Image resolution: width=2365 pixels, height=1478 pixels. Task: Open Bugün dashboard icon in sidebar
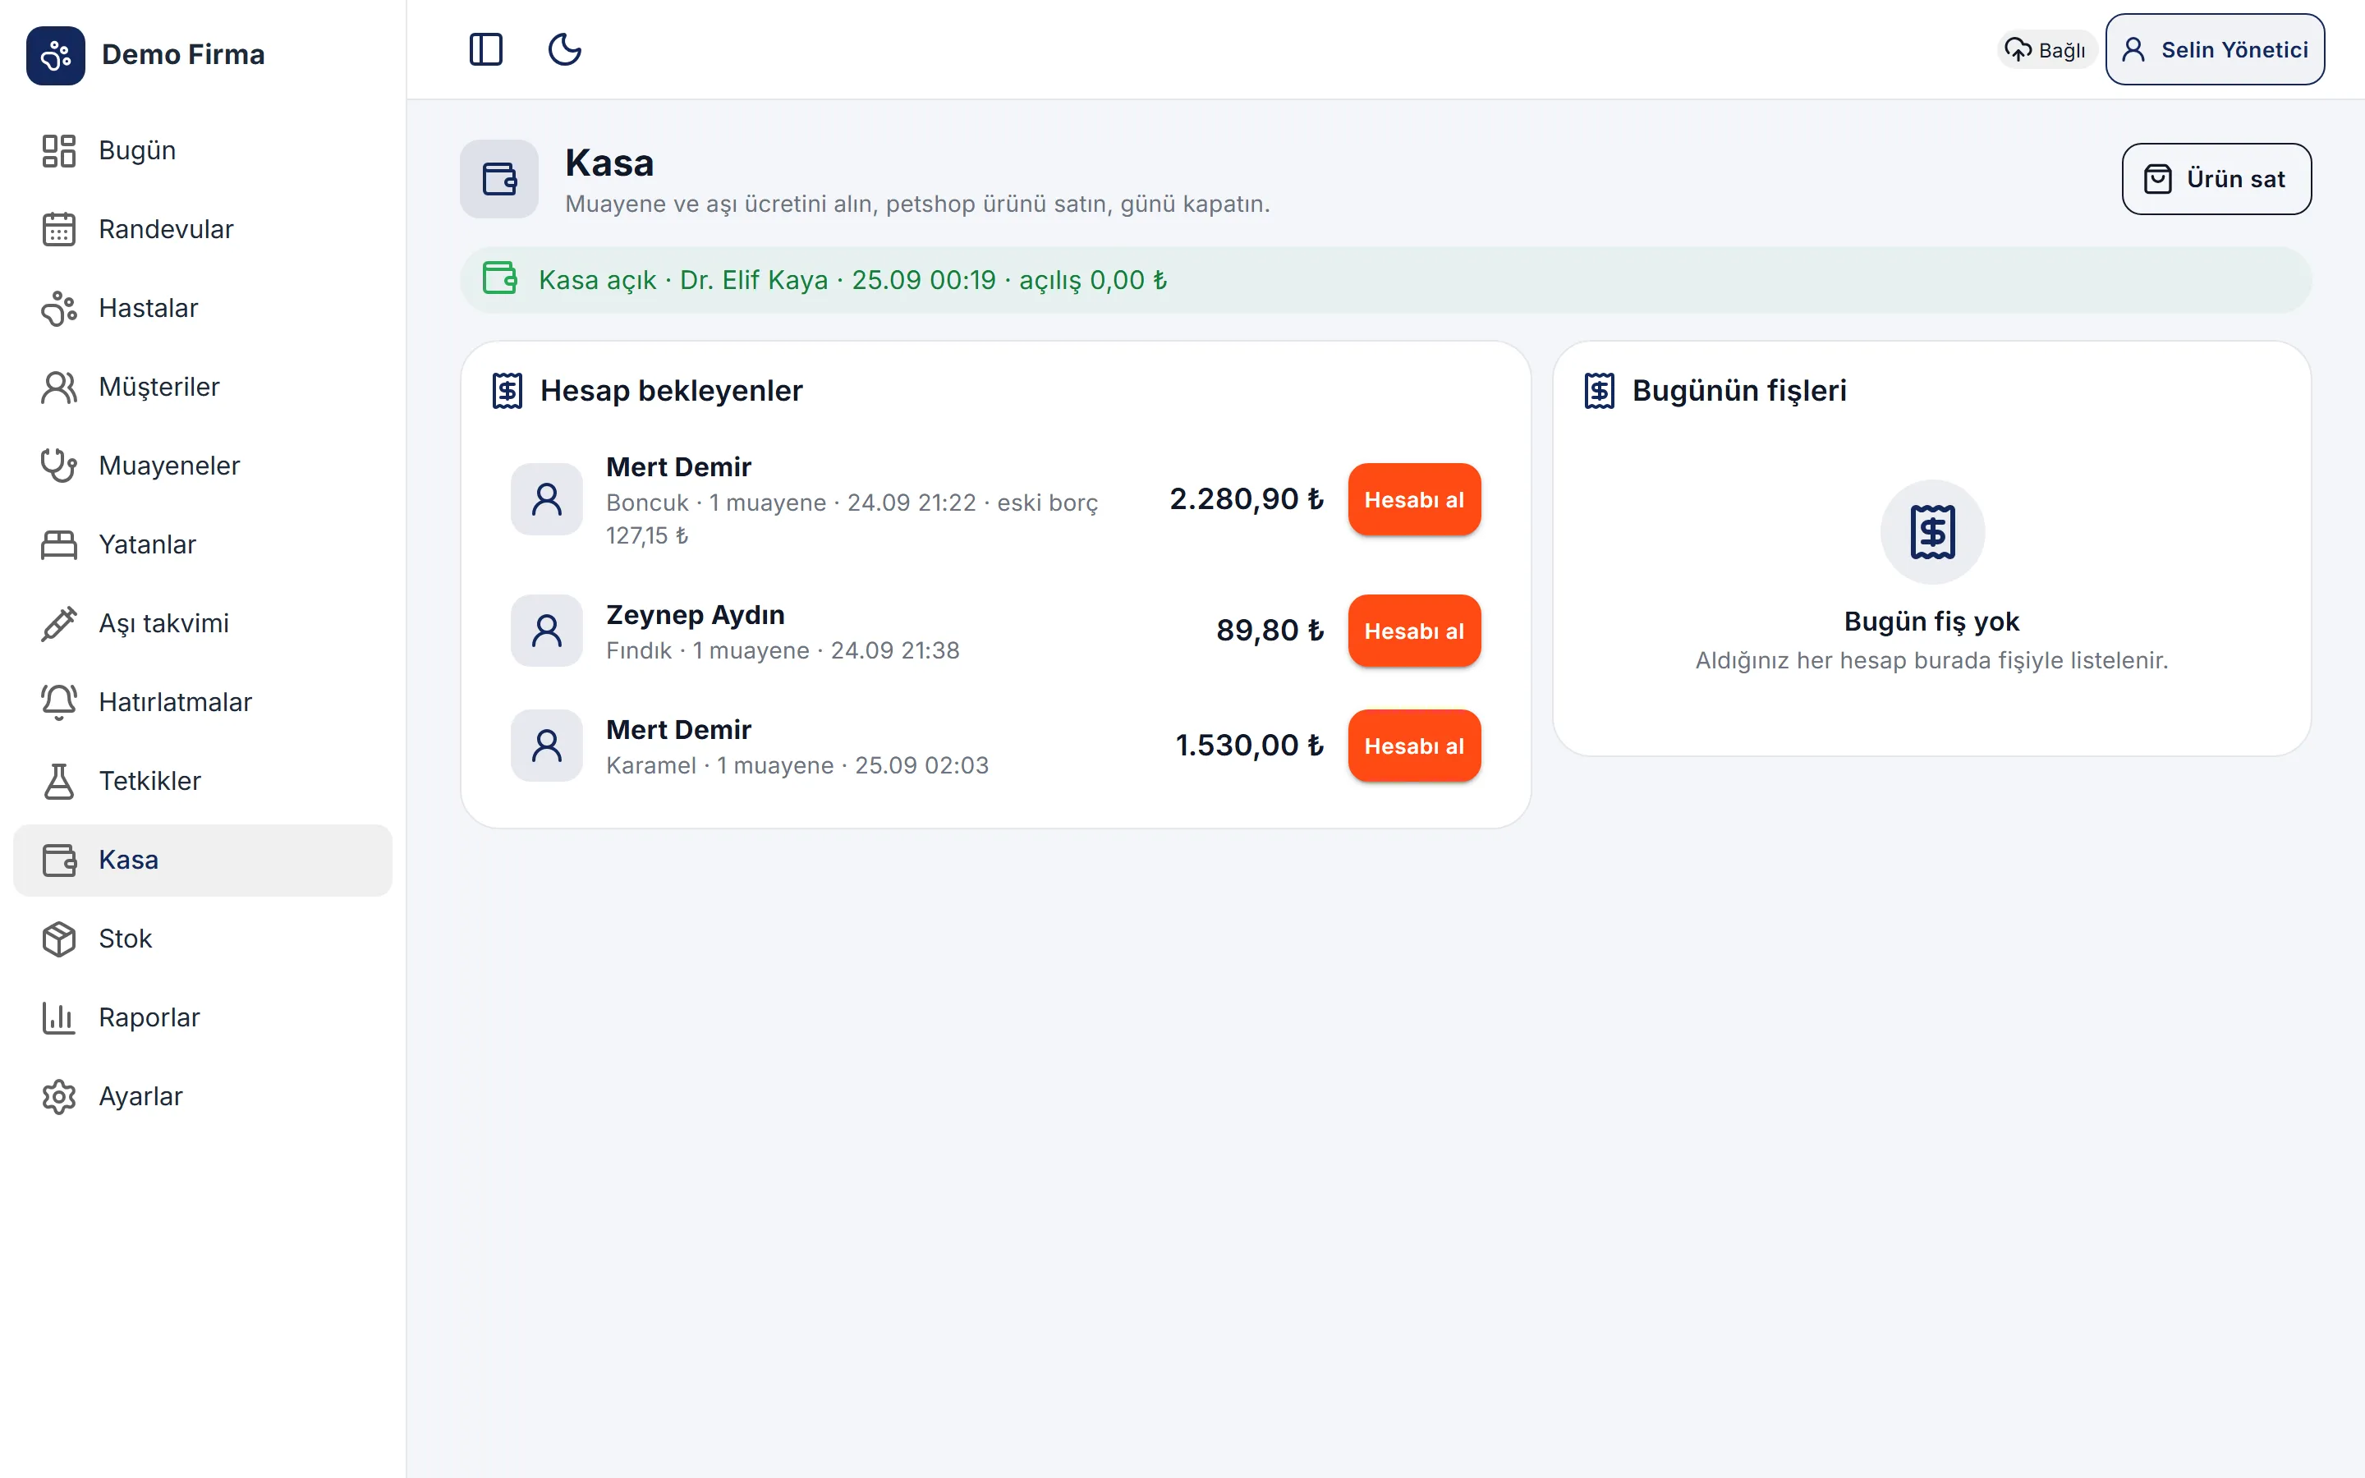pyautogui.click(x=58, y=150)
